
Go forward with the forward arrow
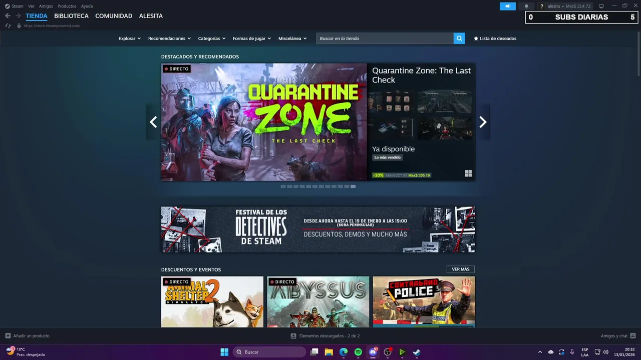tap(18, 16)
